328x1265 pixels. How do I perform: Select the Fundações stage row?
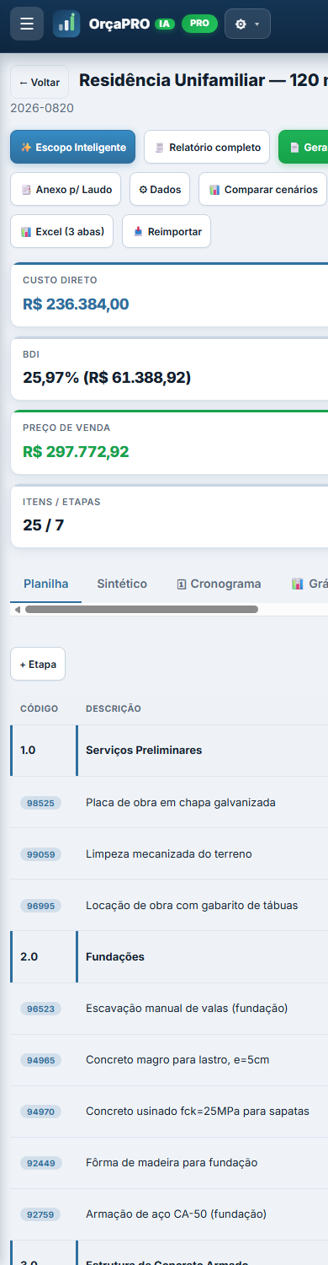pos(169,956)
